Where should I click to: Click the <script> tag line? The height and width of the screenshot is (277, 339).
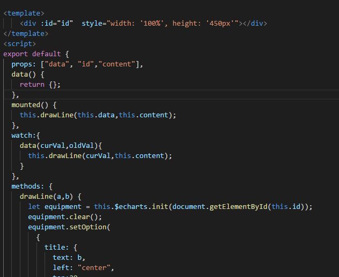tap(20, 44)
